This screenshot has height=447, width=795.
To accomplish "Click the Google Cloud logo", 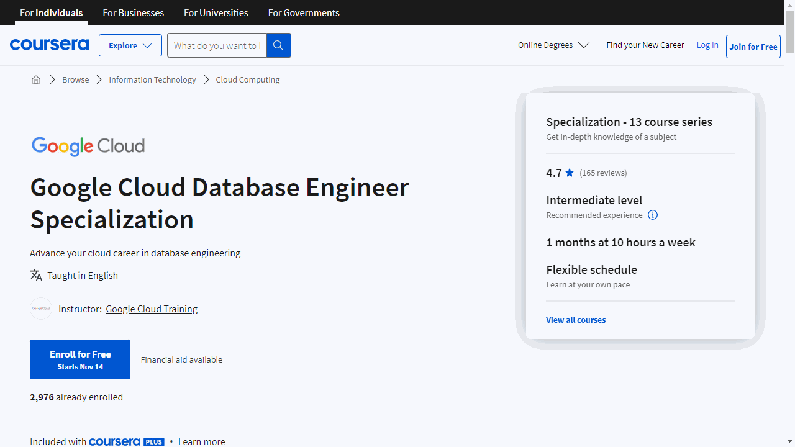I will click(x=88, y=146).
